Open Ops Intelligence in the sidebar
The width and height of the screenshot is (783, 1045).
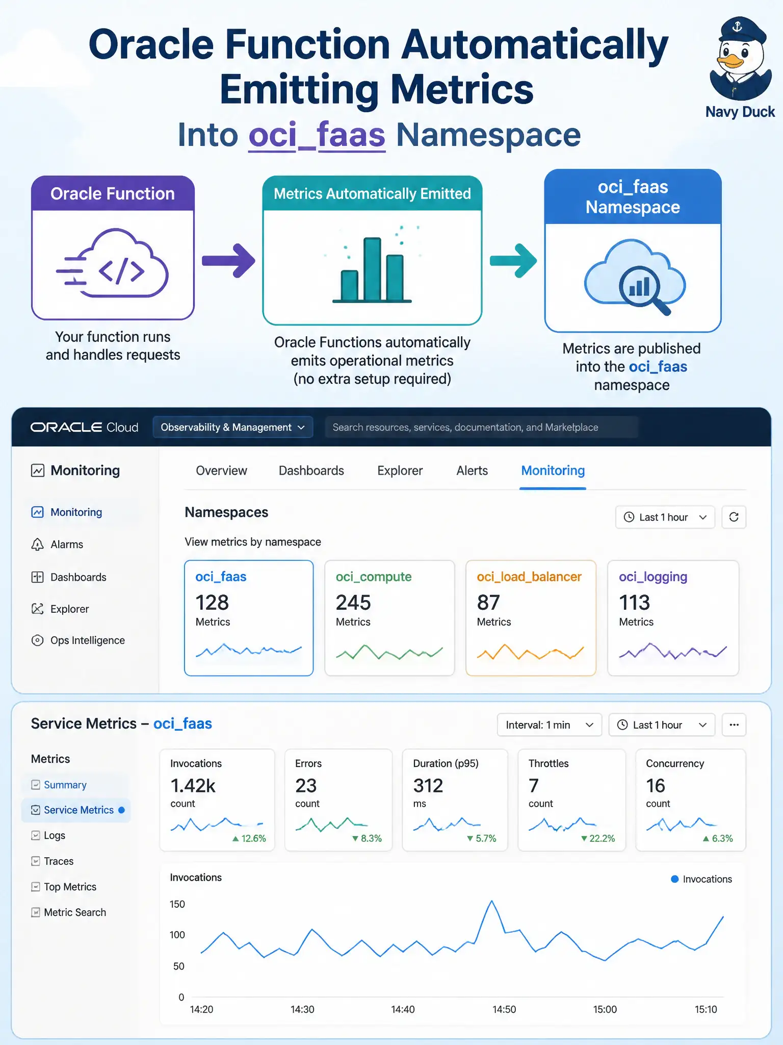coord(88,640)
